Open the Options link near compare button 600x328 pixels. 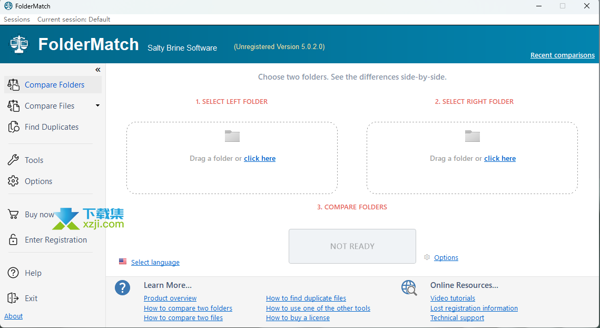click(446, 257)
